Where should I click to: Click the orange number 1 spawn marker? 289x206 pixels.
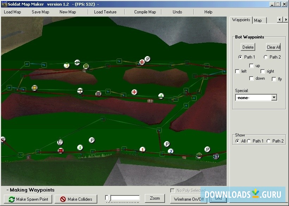pos(142,150)
